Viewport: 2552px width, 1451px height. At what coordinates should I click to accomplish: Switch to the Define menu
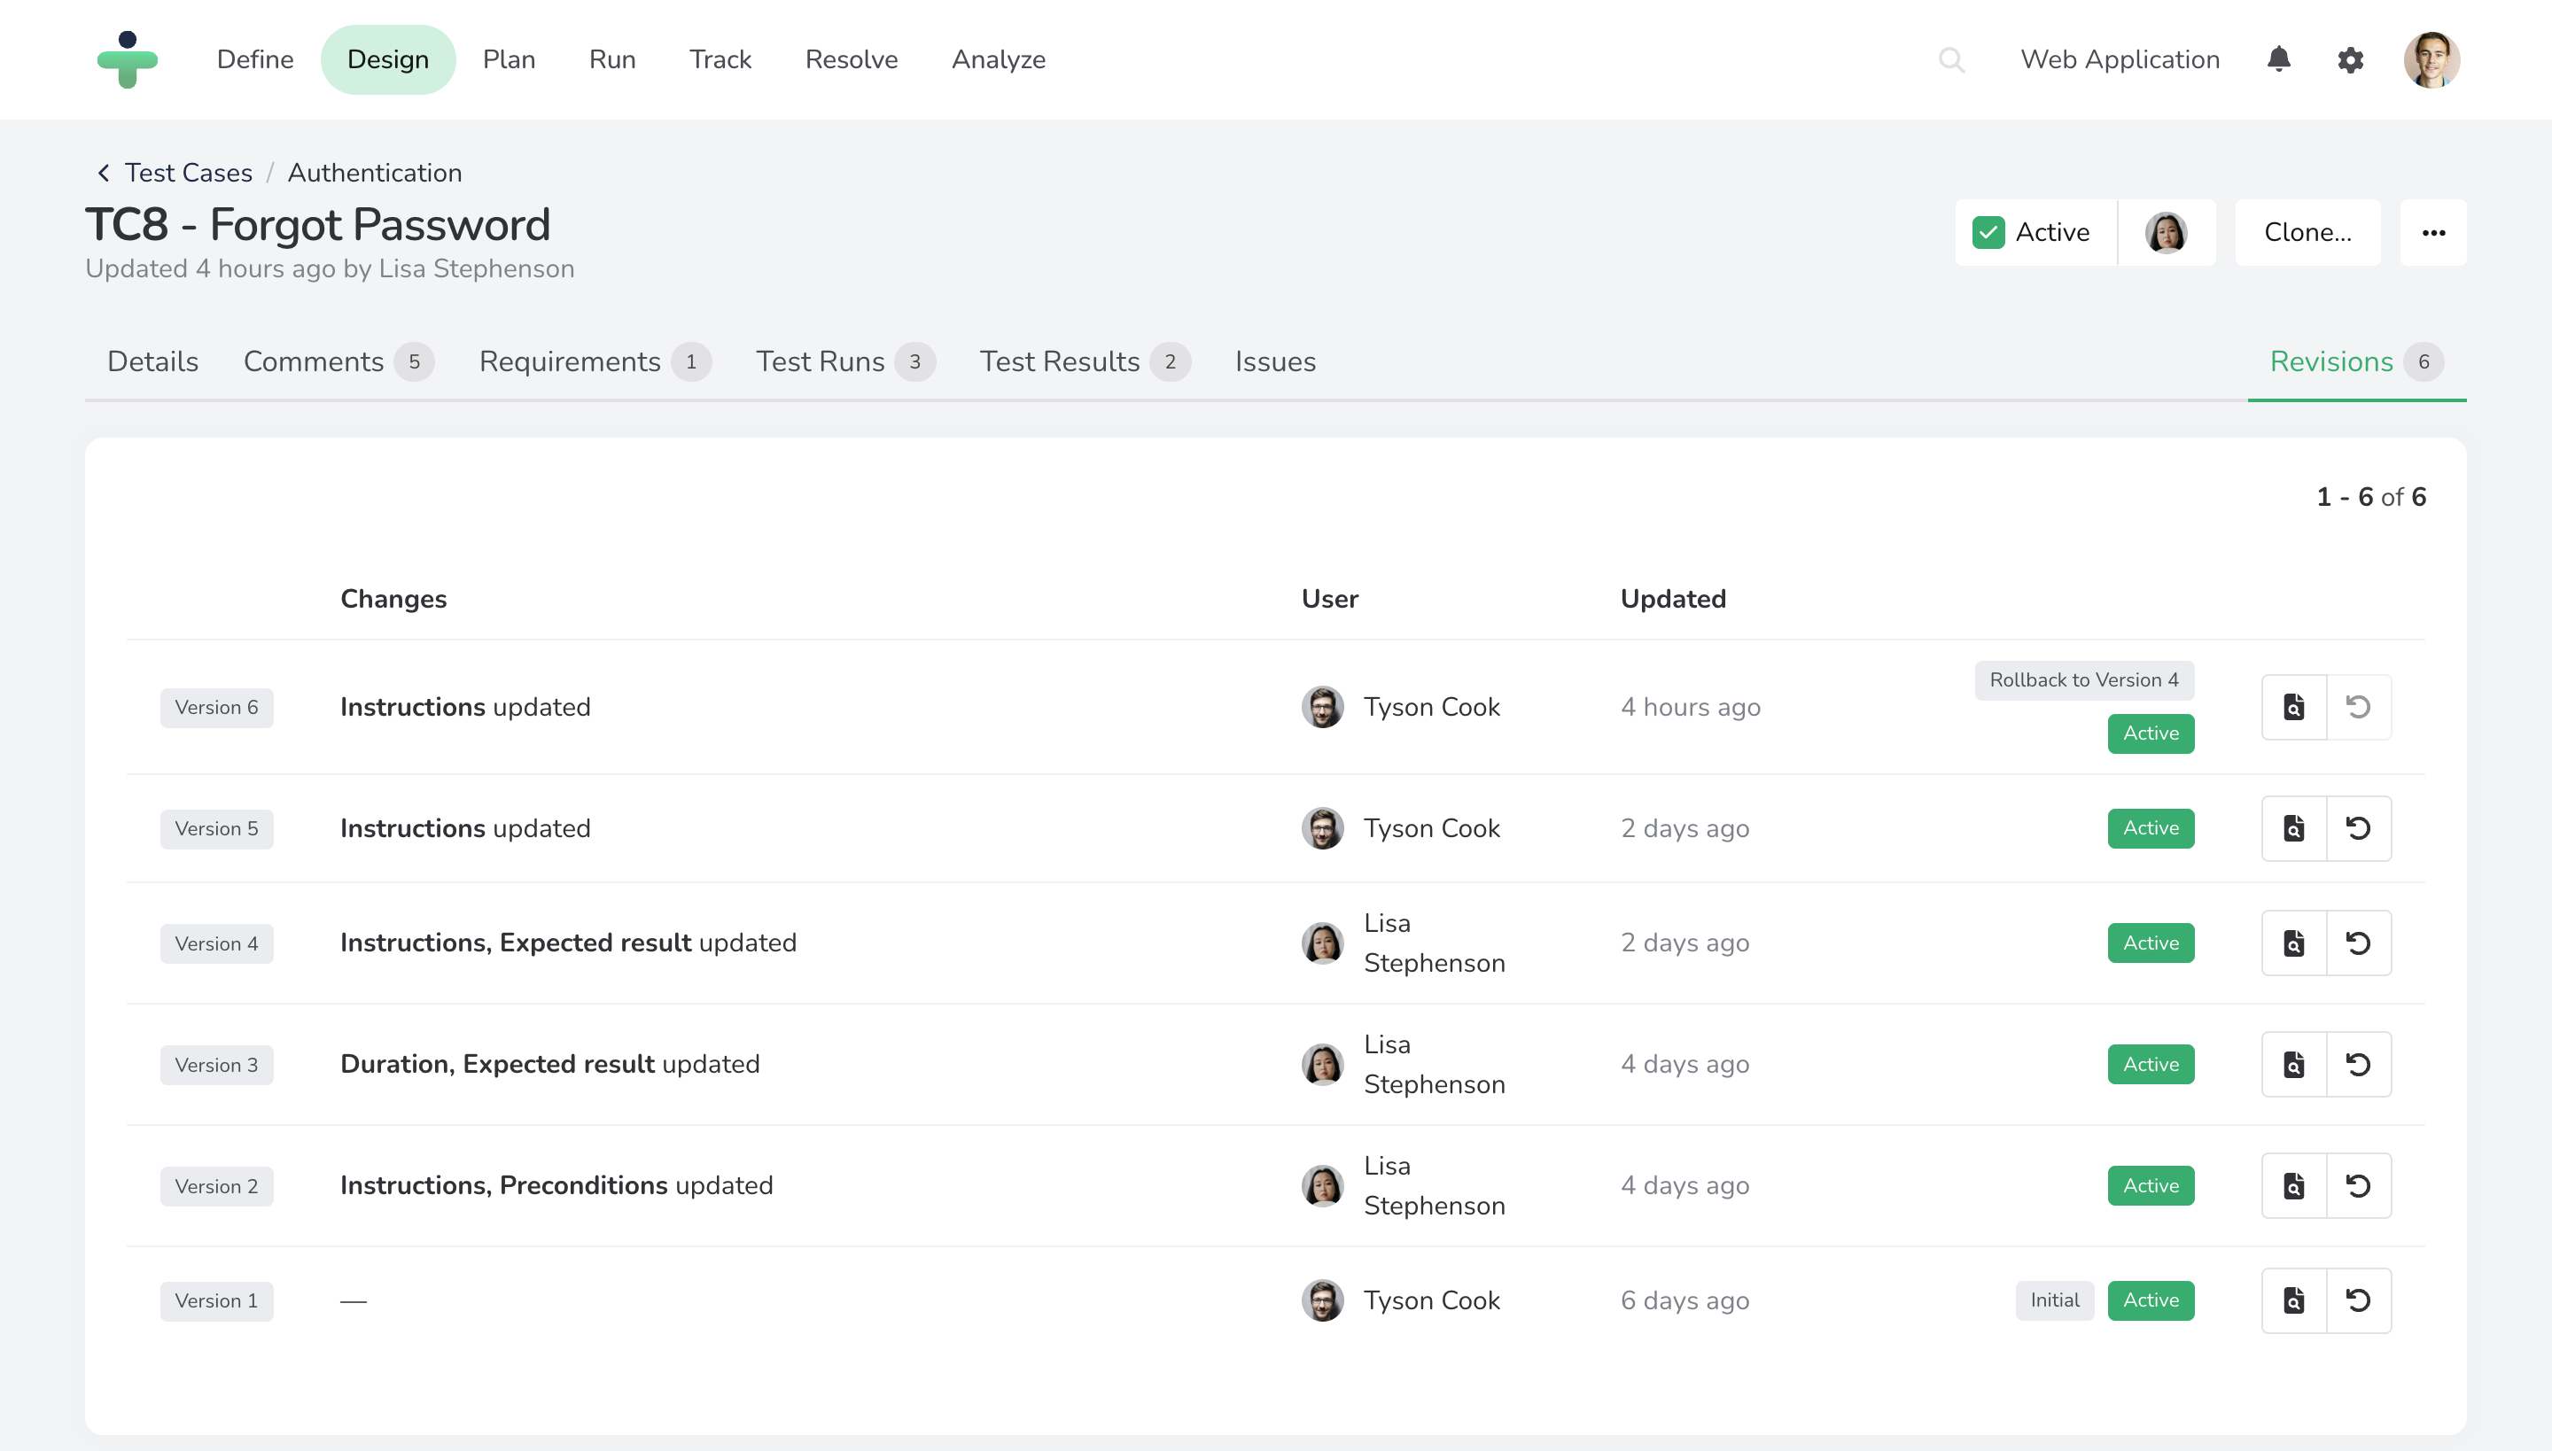coord(255,60)
